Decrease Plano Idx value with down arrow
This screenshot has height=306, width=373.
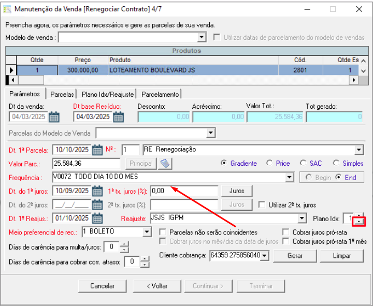(x=358, y=222)
